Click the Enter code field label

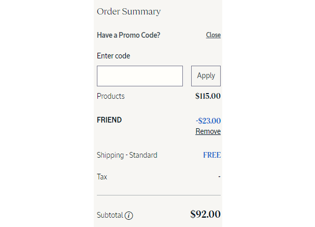point(113,56)
